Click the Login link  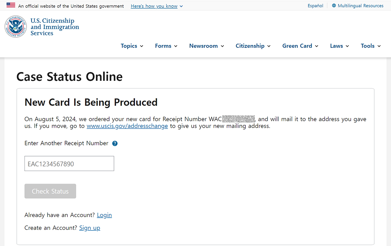tap(104, 215)
